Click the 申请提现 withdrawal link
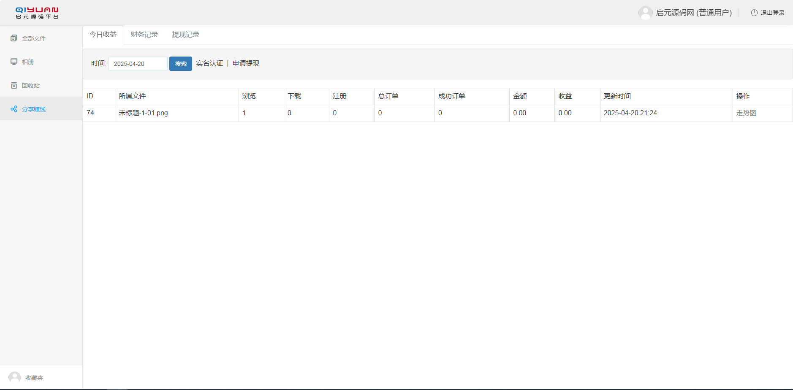This screenshot has width=793, height=390. [246, 63]
